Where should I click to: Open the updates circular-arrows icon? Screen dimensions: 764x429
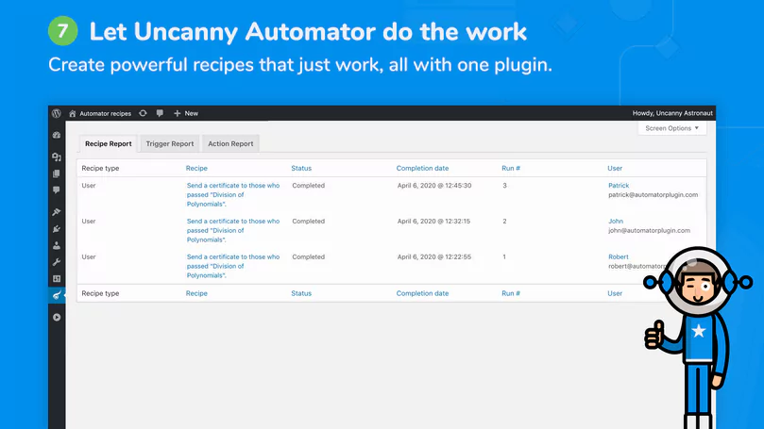point(143,113)
